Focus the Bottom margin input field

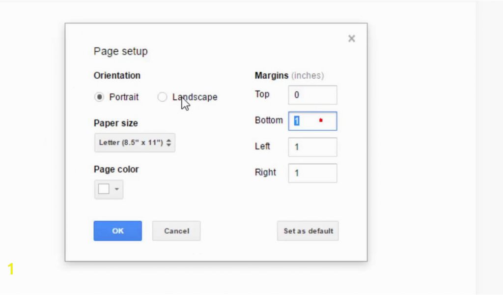pyautogui.click(x=312, y=121)
